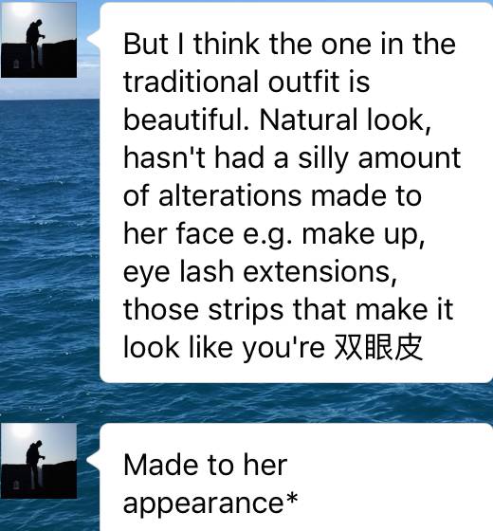Viewport: 493px width, 531px height.
Task: Click the word 'appearance*' in the second message
Action: tap(210, 503)
